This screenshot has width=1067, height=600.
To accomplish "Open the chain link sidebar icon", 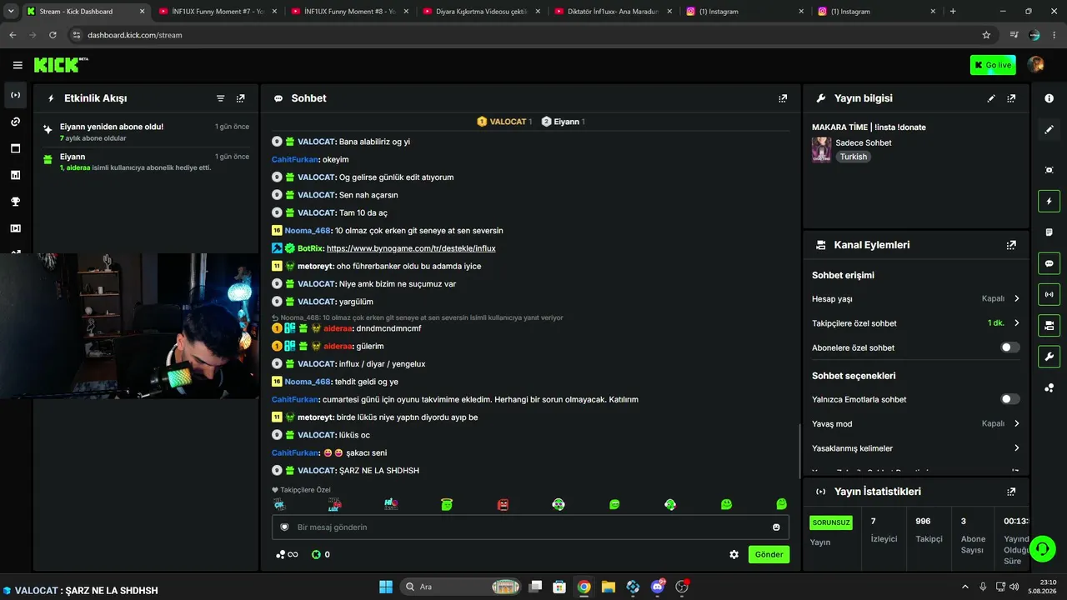I will point(15,122).
